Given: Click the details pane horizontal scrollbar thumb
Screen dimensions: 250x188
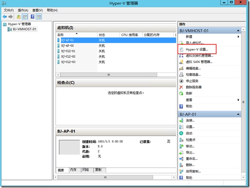Looking at the screenshot, I should (x=105, y=177).
